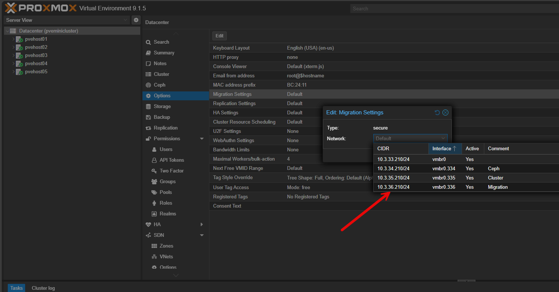This screenshot has height=292, width=559.
Task: Expand the HA submenu arrow
Action: (202, 224)
